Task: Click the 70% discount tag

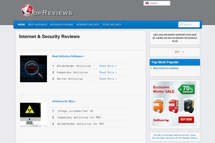Action: [x=186, y=89]
